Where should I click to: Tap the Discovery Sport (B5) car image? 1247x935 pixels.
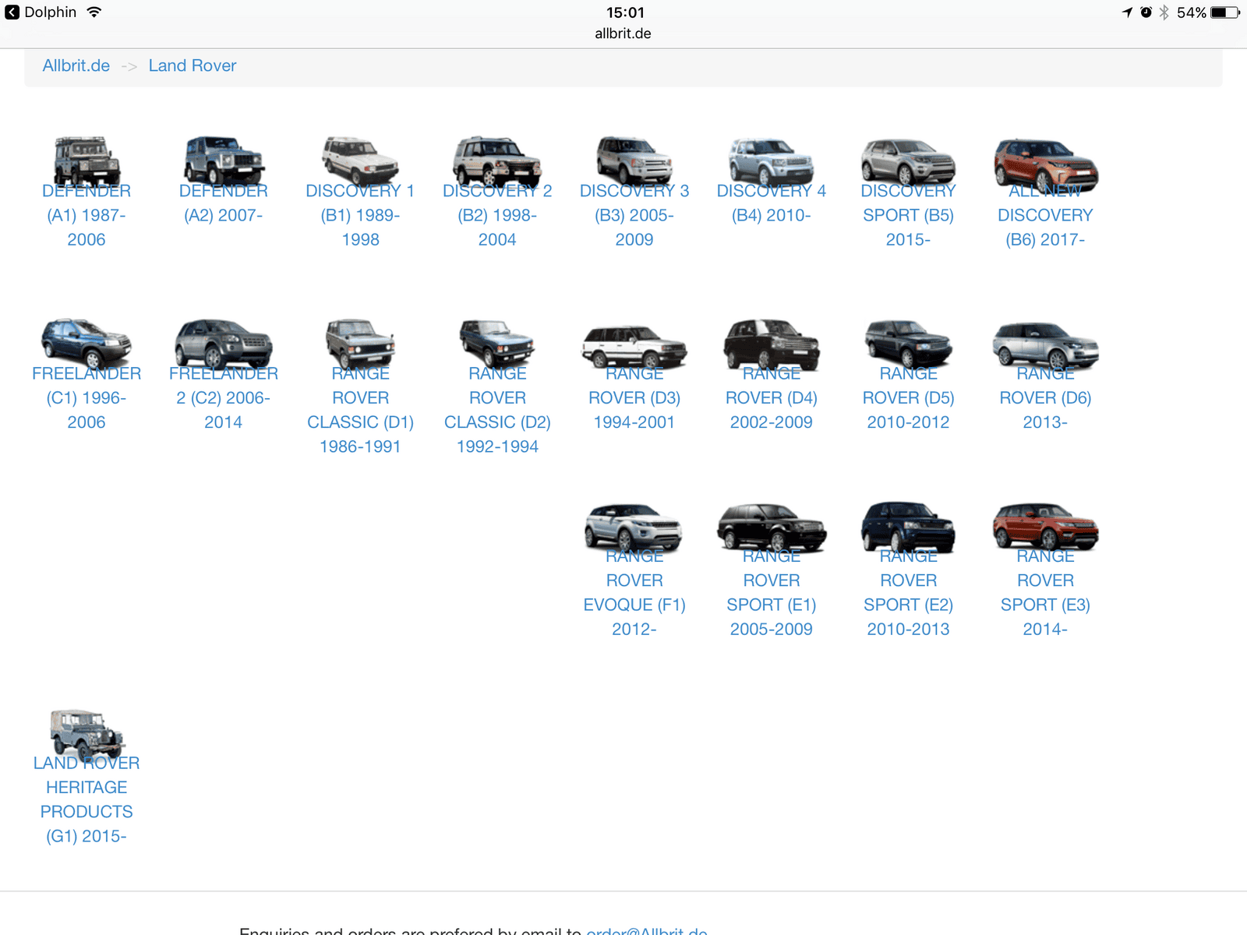908,161
